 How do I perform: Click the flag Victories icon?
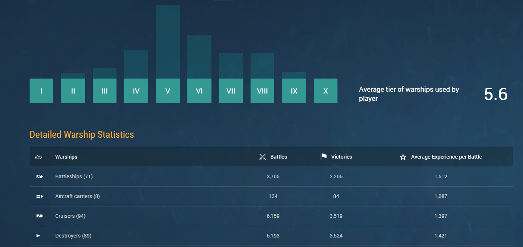pyautogui.click(x=323, y=157)
